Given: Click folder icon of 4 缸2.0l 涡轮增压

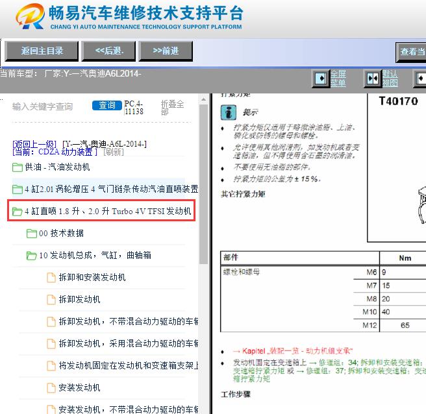Looking at the screenshot, I should (x=18, y=189).
